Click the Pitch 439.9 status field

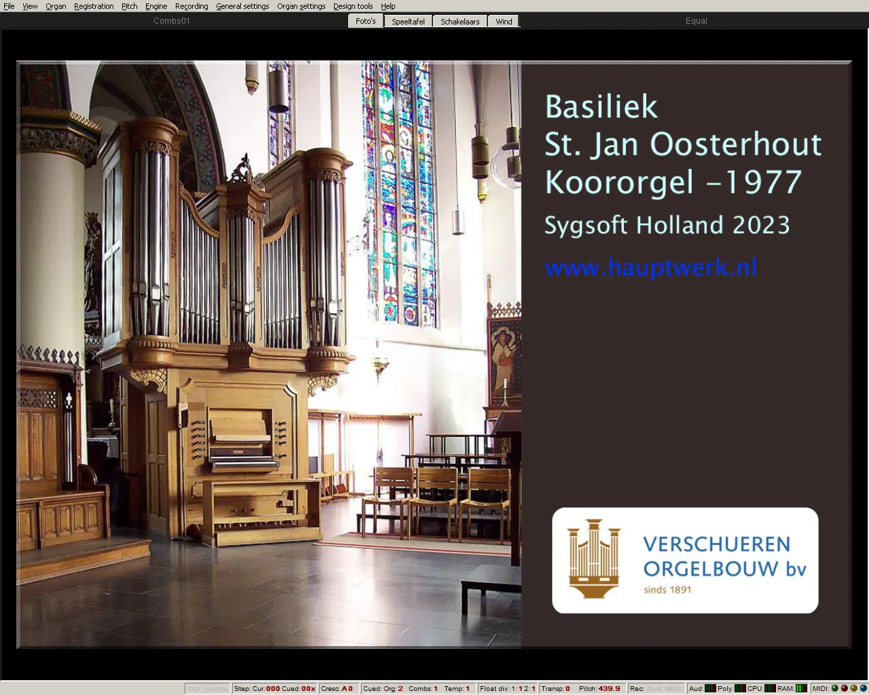click(599, 688)
